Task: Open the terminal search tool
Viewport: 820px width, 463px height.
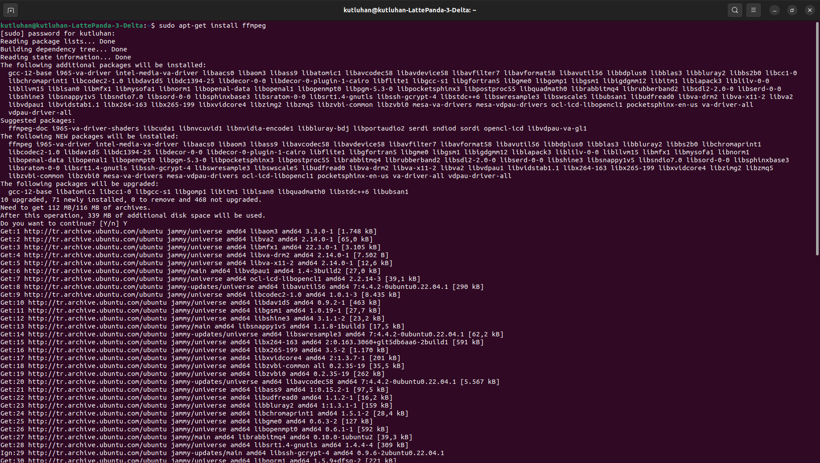Action: pos(735,10)
